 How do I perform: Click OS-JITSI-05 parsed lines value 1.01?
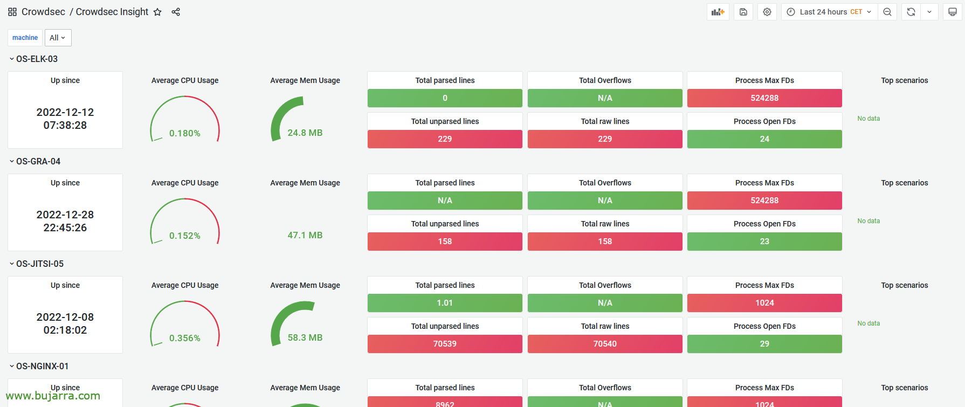[445, 303]
